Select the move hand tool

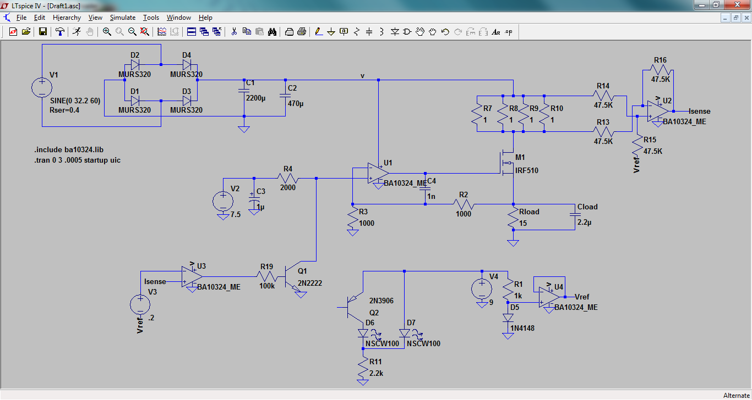(420, 32)
